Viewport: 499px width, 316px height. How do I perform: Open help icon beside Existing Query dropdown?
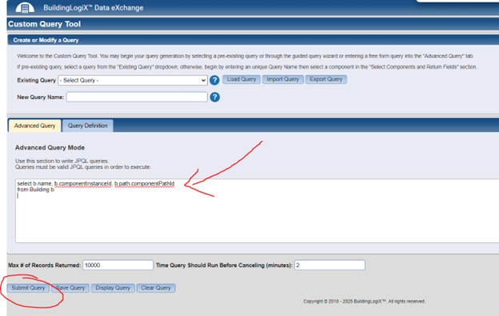click(x=214, y=80)
